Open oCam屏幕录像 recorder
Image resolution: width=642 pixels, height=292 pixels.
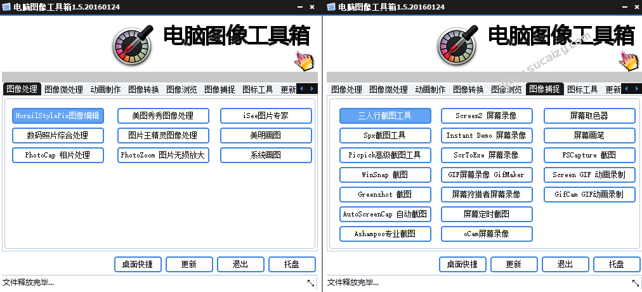(487, 234)
